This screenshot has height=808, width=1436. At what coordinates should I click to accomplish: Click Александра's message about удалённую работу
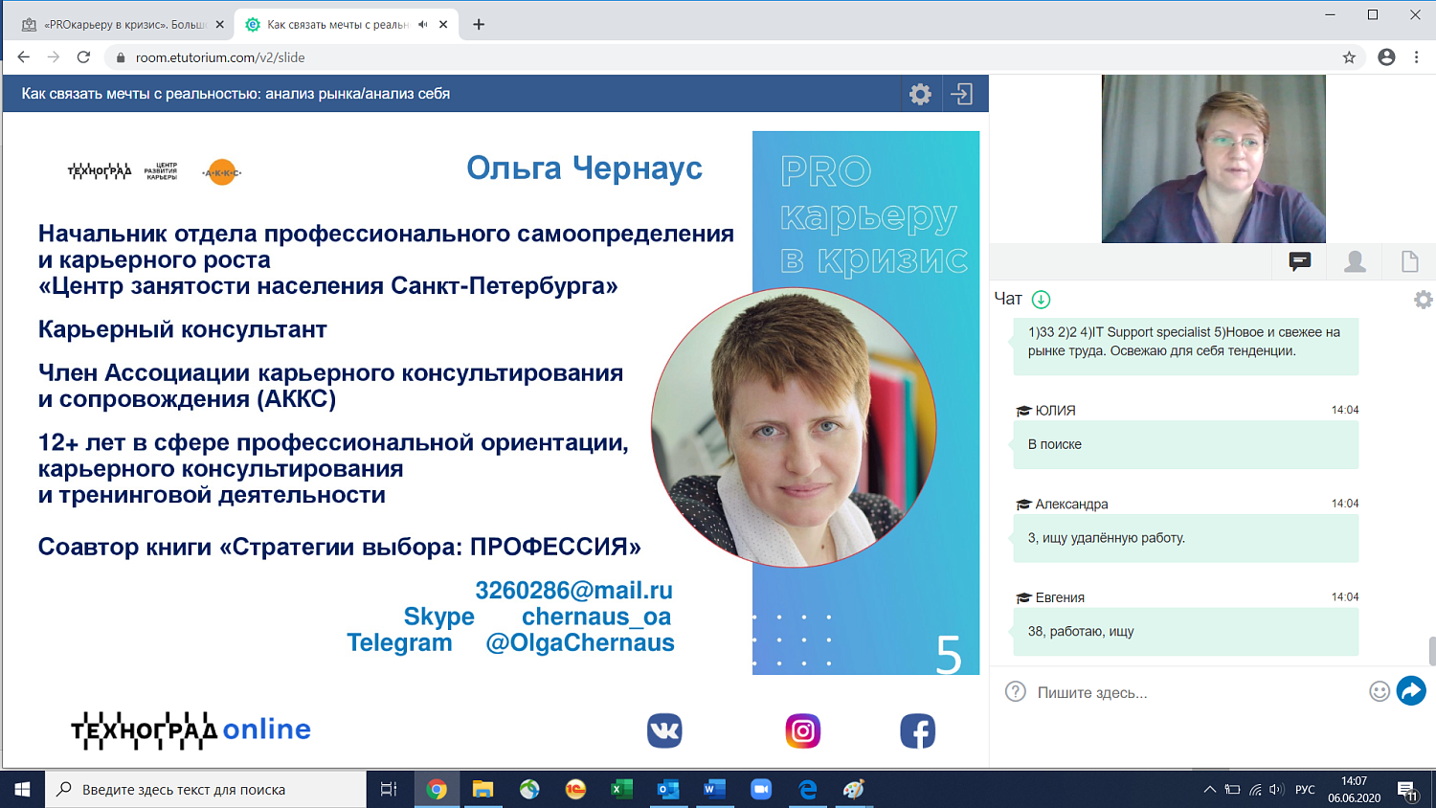tap(1185, 538)
